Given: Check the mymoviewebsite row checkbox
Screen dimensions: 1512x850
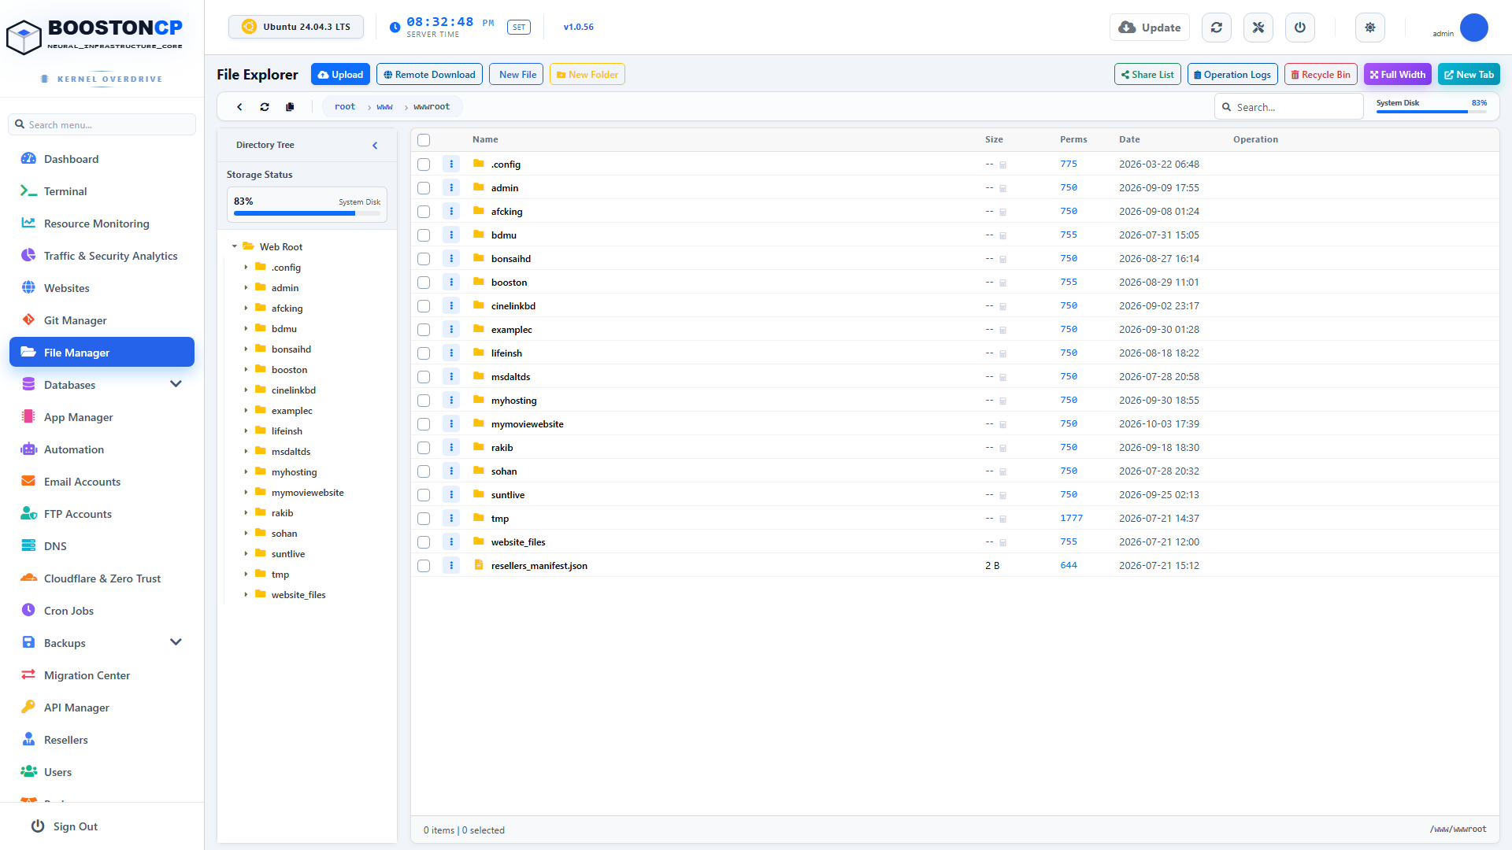Looking at the screenshot, I should pos(424,424).
